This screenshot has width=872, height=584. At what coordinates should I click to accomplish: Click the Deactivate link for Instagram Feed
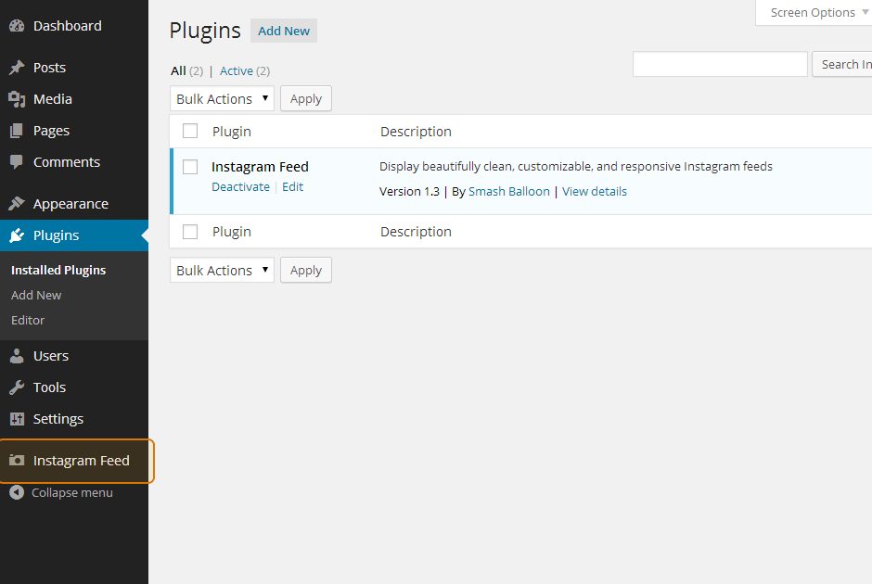coord(240,187)
